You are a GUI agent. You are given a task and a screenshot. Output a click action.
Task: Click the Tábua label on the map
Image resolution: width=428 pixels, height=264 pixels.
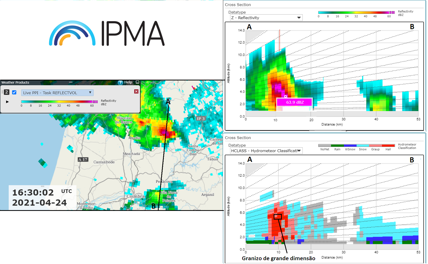click(212, 159)
